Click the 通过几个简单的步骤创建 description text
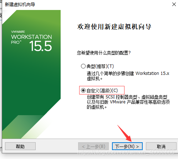Viewport: 178px width, 159px height. tap(128, 76)
